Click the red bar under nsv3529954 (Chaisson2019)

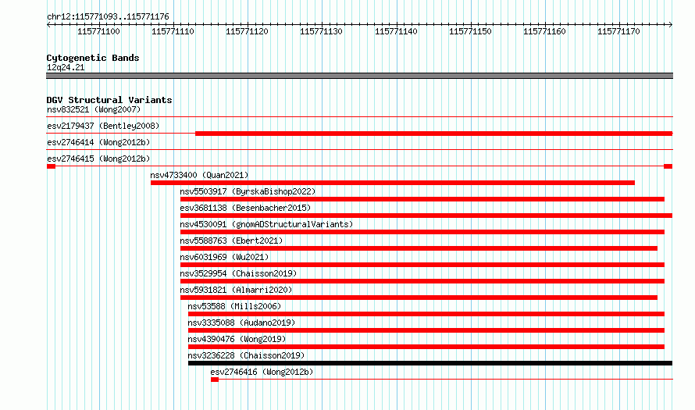(x=422, y=281)
